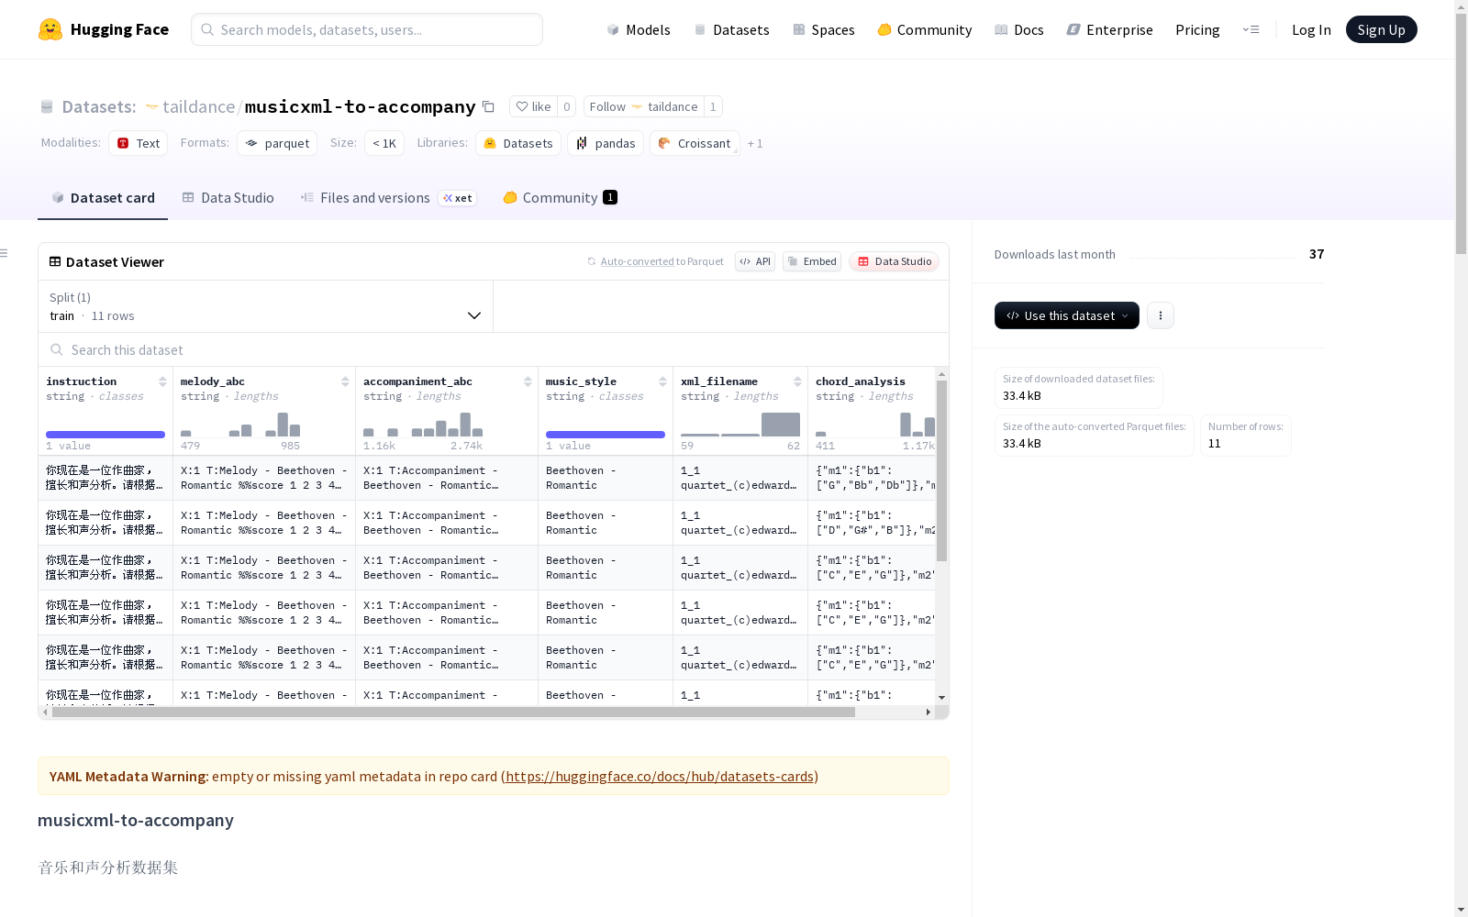Click the table's scroll down arrow
The image size is (1468, 917).
tap(941, 698)
